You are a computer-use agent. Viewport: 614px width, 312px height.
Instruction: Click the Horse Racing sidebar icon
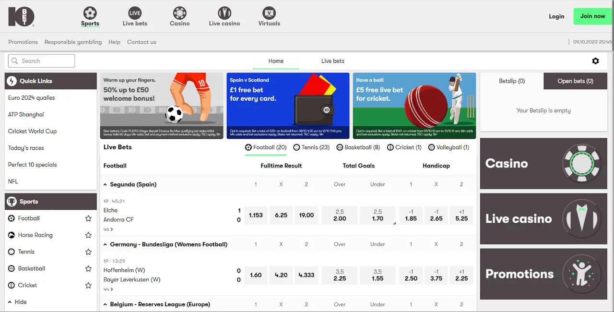(x=12, y=235)
